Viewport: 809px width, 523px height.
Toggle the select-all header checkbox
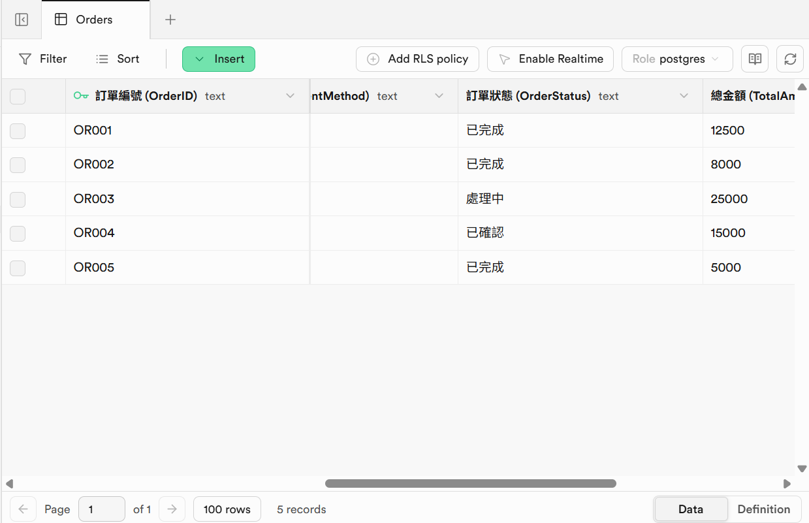pos(18,97)
